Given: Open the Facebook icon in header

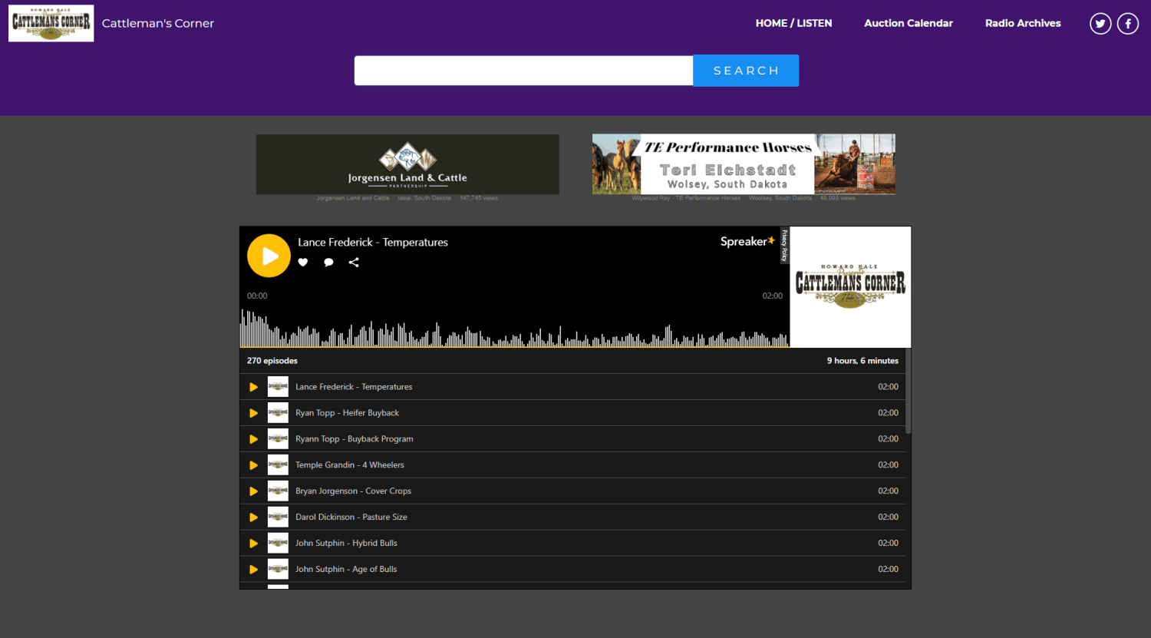Looking at the screenshot, I should [1128, 24].
